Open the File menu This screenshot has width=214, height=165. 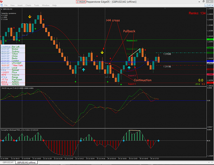pyautogui.click(x=6, y=5)
